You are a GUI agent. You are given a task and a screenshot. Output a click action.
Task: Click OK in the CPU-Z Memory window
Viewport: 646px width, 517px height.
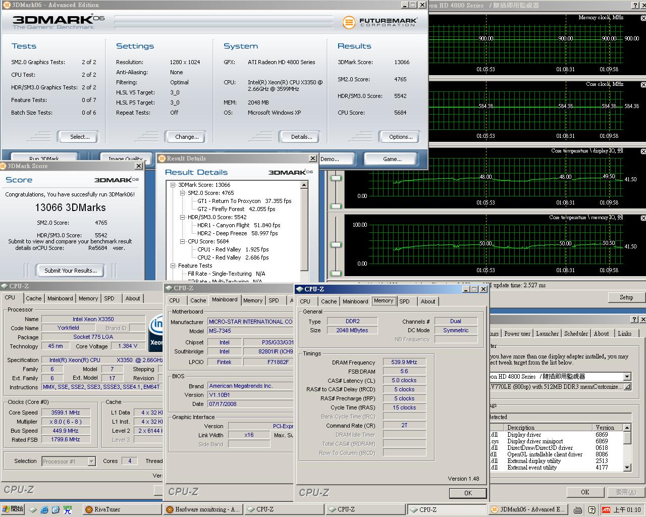coord(468,493)
